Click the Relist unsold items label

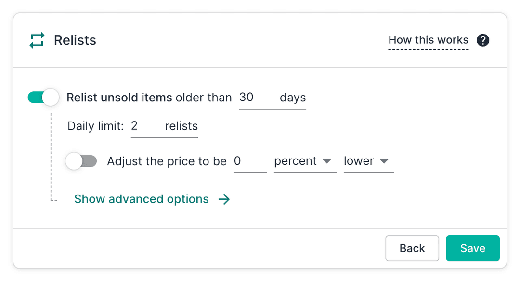pyautogui.click(x=119, y=98)
